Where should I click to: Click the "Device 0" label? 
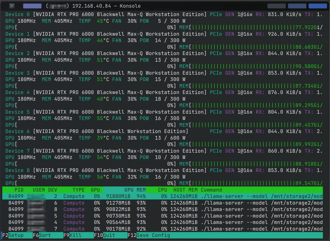(18, 15)
